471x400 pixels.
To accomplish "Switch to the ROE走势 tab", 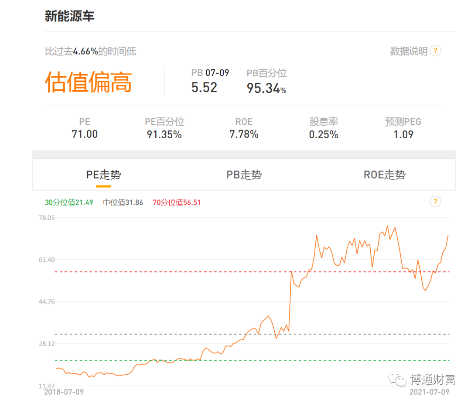I will [385, 175].
